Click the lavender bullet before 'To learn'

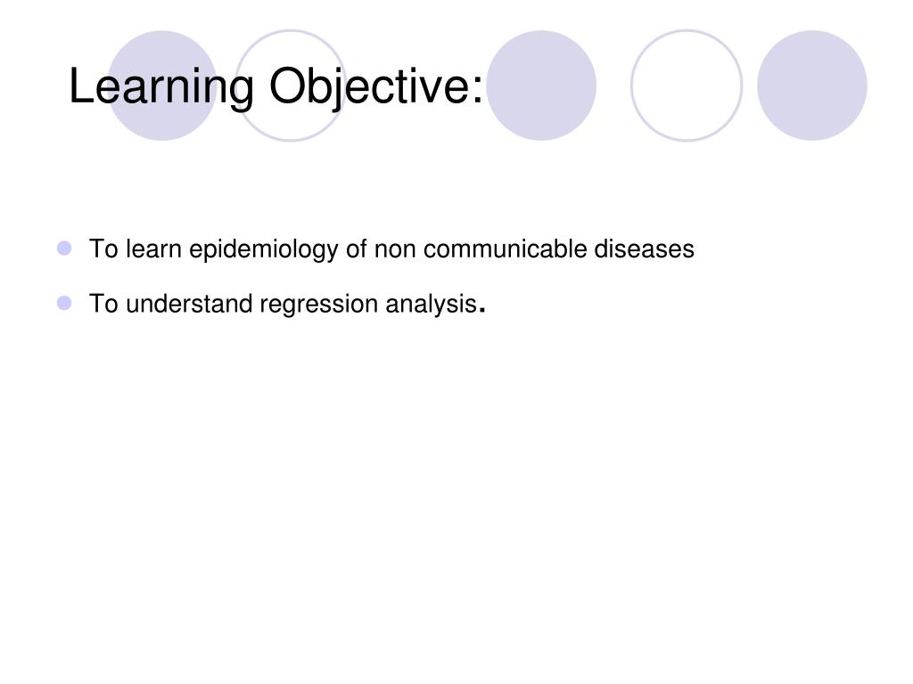pos(64,248)
